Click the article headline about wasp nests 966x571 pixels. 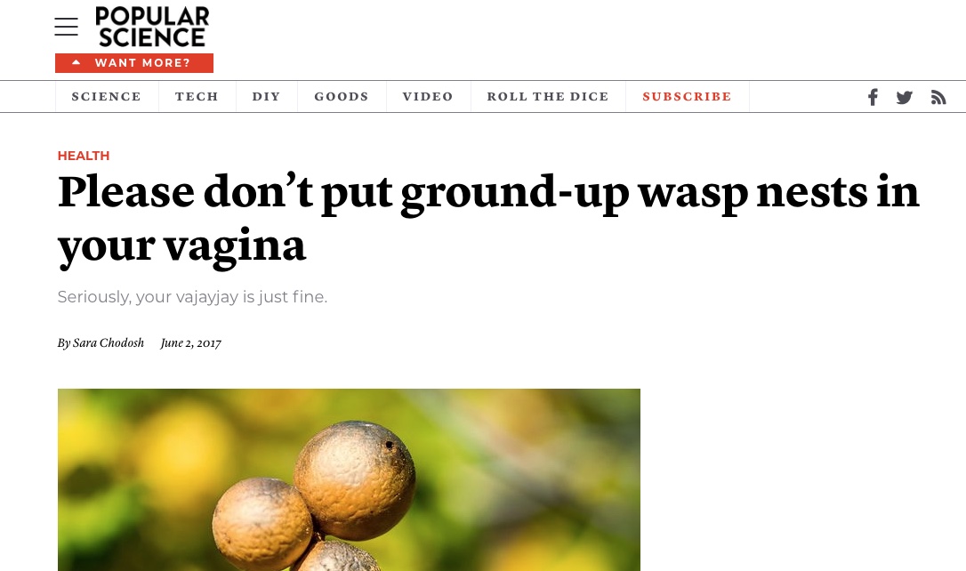[488, 220]
